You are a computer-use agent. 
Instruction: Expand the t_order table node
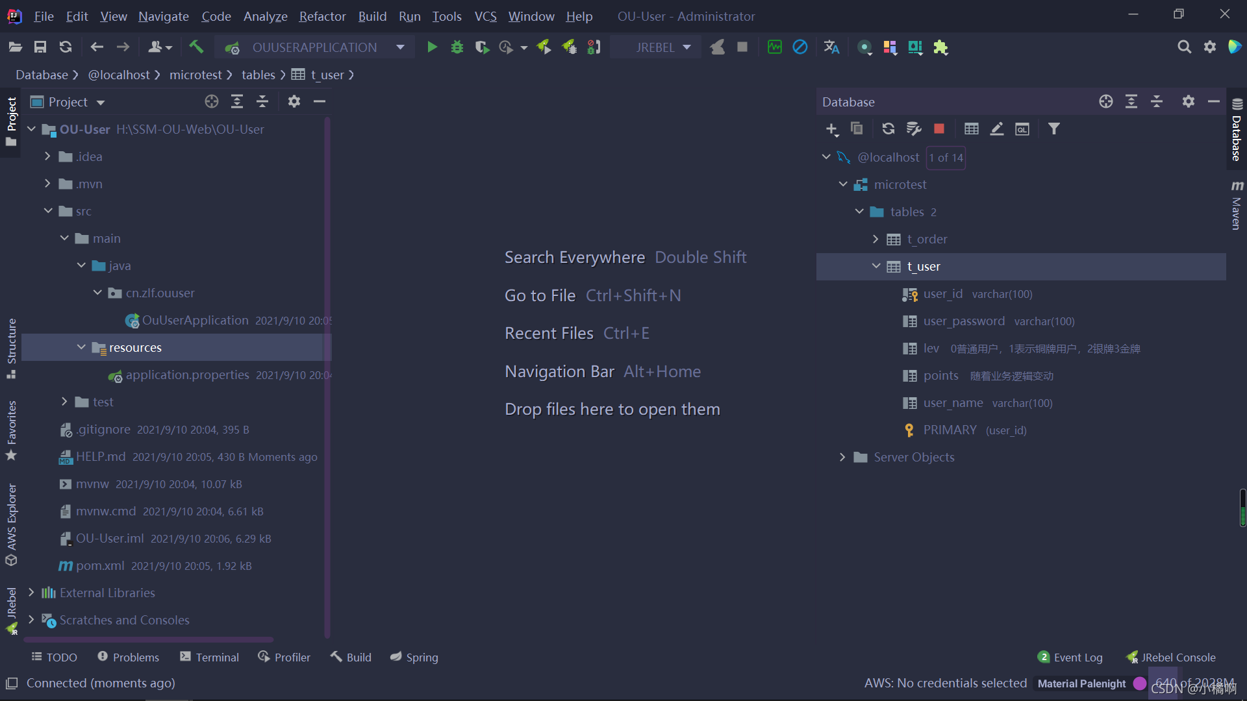[x=875, y=239]
